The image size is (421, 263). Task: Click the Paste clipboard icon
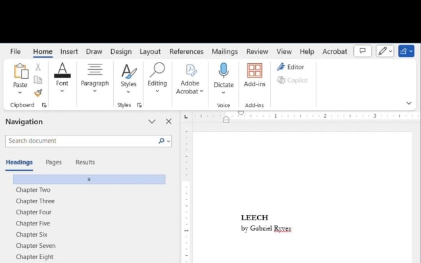click(x=21, y=72)
